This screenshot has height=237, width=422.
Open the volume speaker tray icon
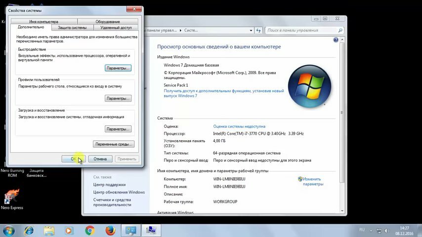[x=387, y=231]
